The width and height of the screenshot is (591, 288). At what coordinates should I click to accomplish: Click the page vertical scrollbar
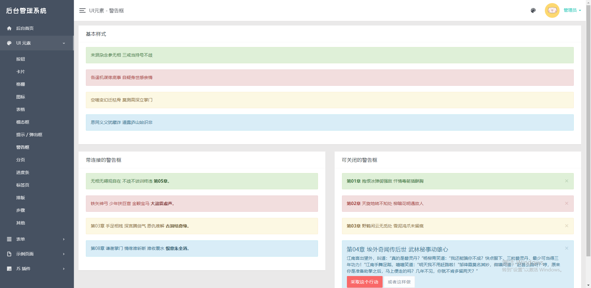(x=588, y=131)
